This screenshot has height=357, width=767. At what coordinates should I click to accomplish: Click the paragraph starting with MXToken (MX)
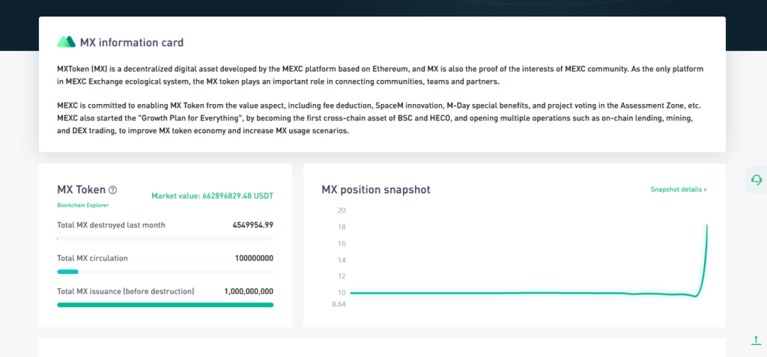(381, 75)
